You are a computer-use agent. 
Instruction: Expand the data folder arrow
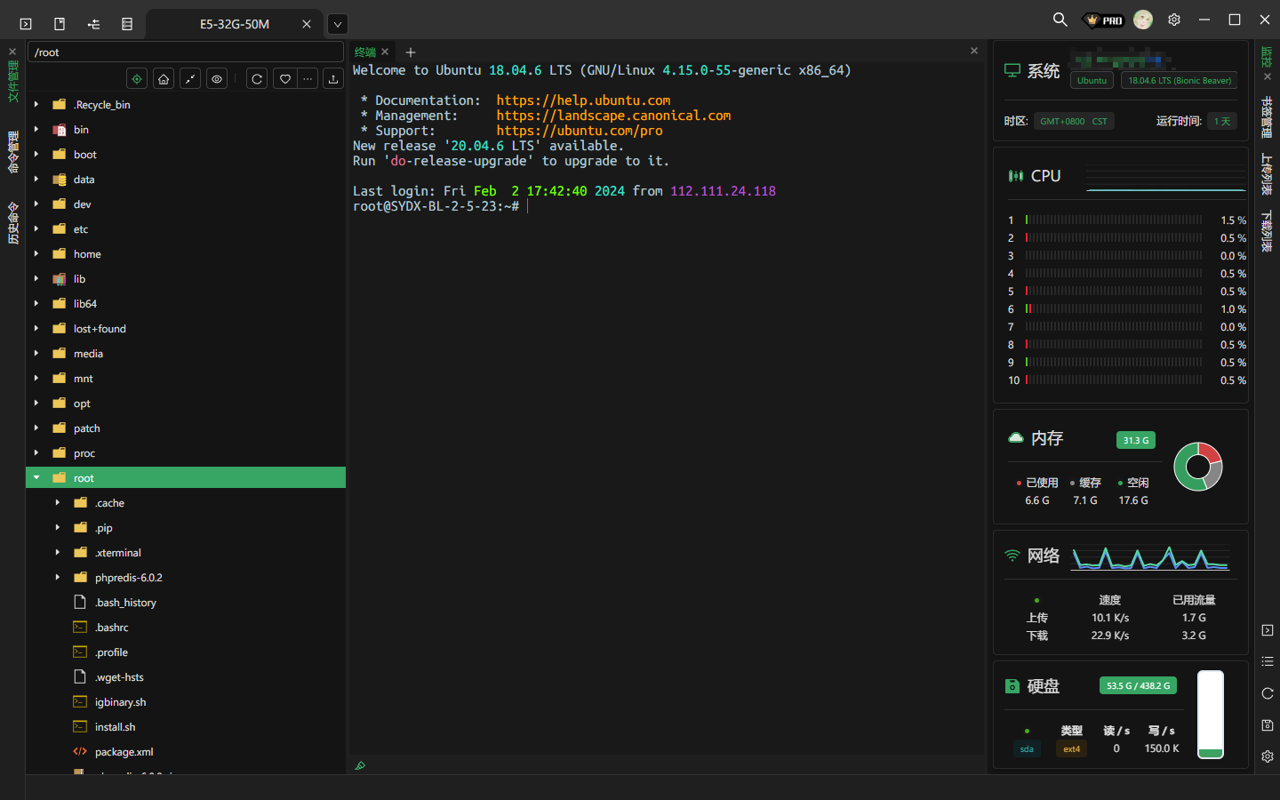click(36, 179)
